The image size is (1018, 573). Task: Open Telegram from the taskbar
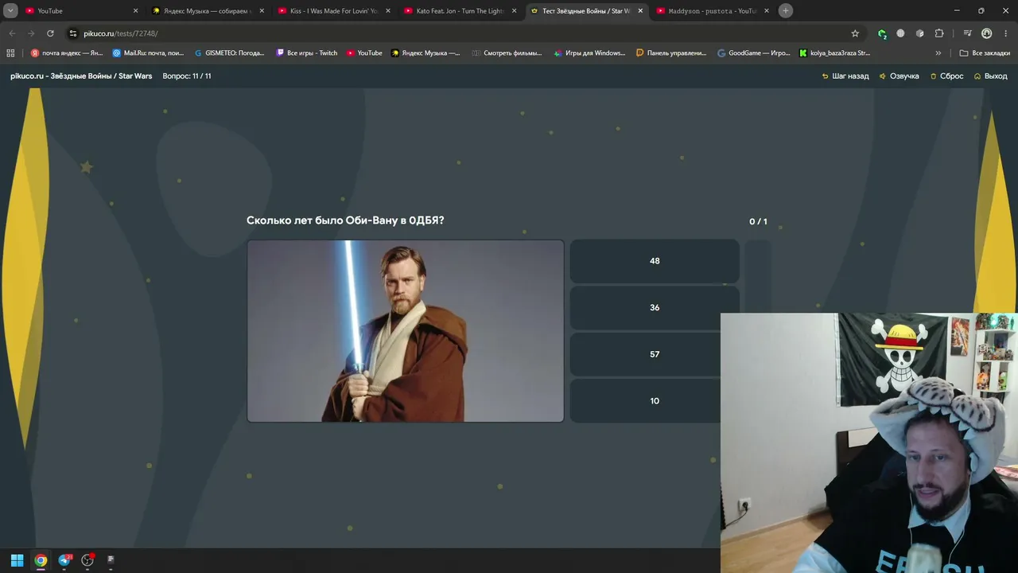coord(64,560)
